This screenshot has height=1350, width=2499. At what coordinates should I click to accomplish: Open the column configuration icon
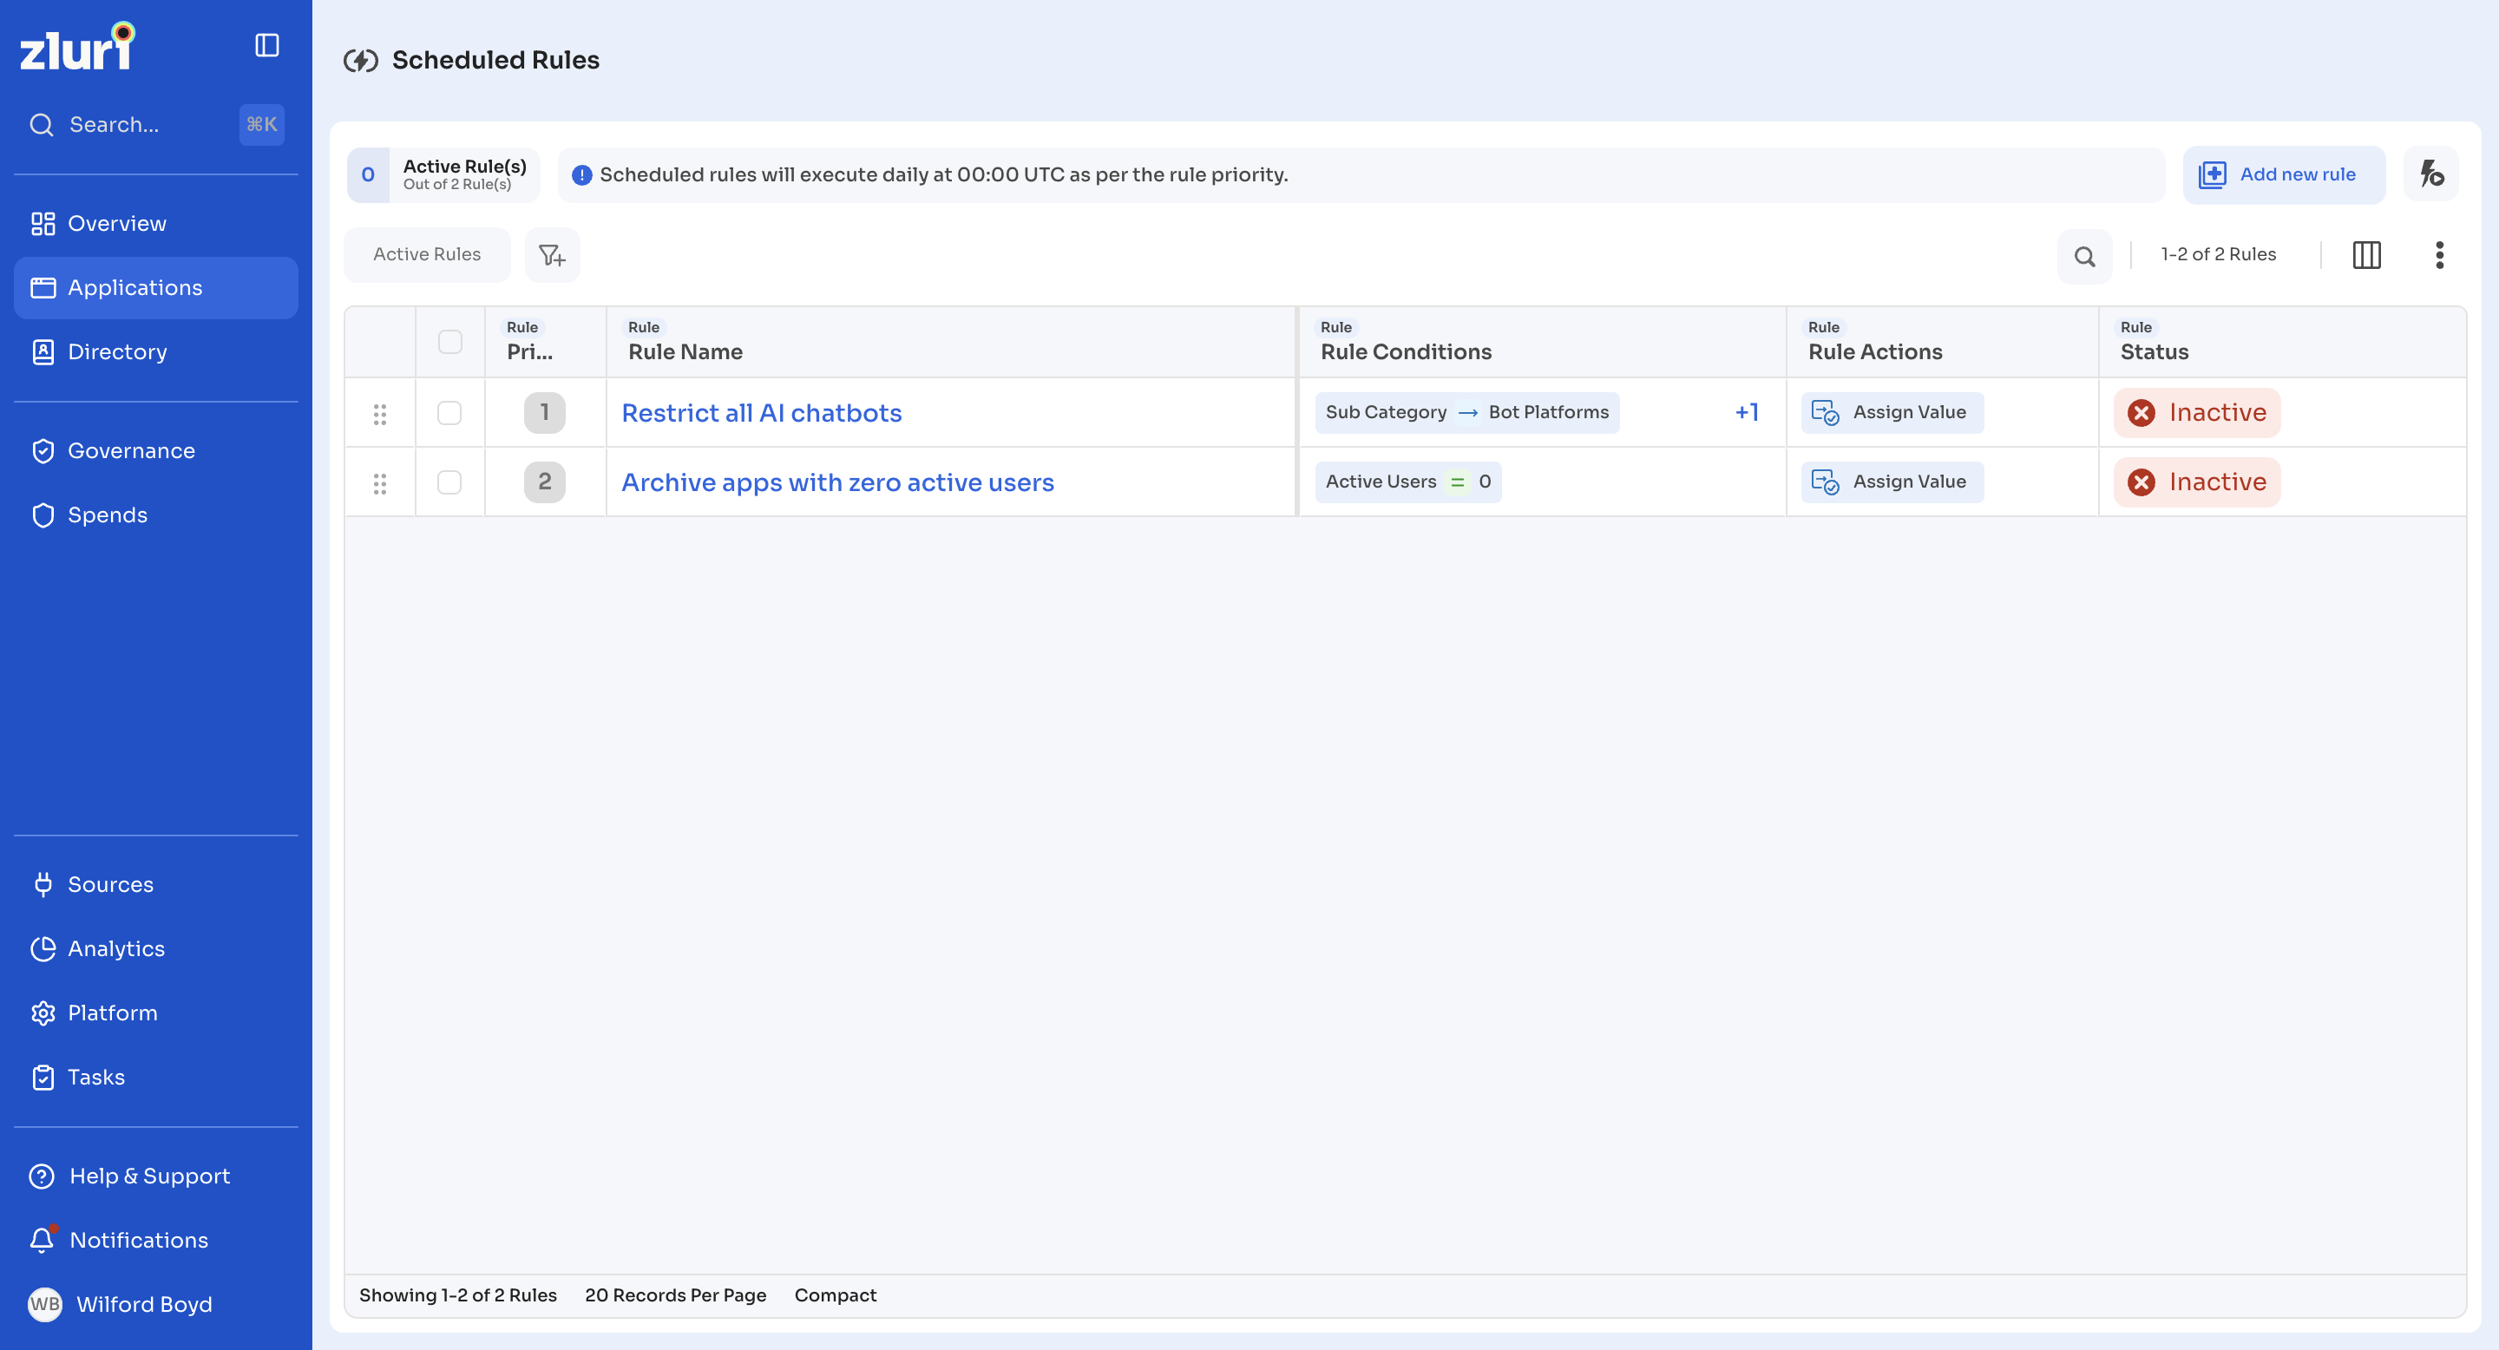click(x=2366, y=255)
